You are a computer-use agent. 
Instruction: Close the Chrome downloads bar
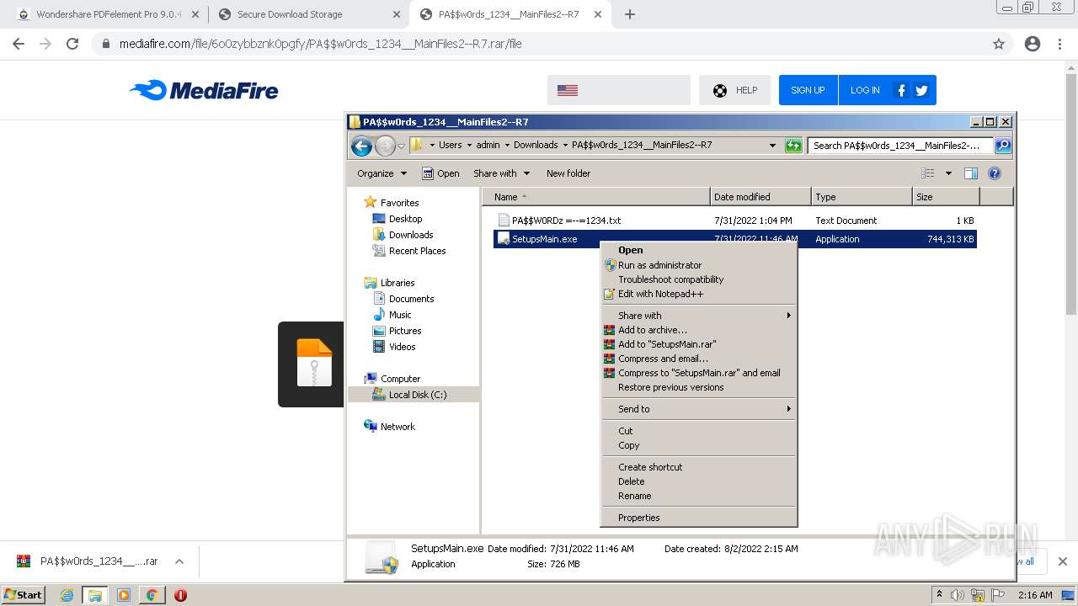tap(1062, 561)
